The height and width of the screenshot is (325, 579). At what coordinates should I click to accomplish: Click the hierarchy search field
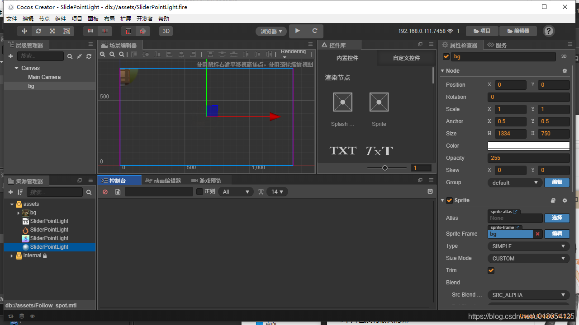point(40,56)
